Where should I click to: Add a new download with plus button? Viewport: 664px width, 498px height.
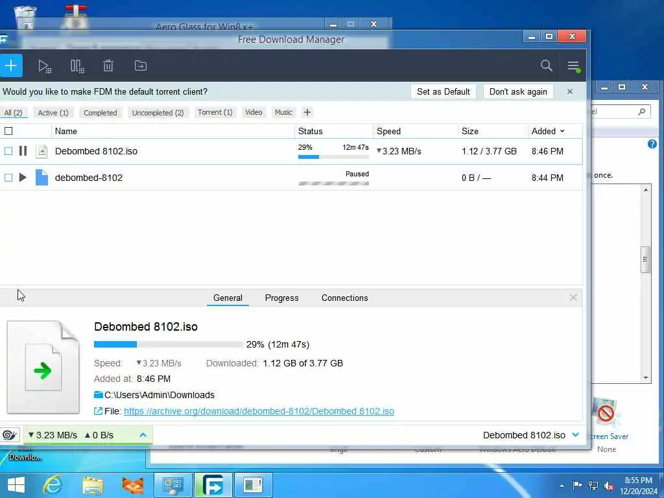11,65
